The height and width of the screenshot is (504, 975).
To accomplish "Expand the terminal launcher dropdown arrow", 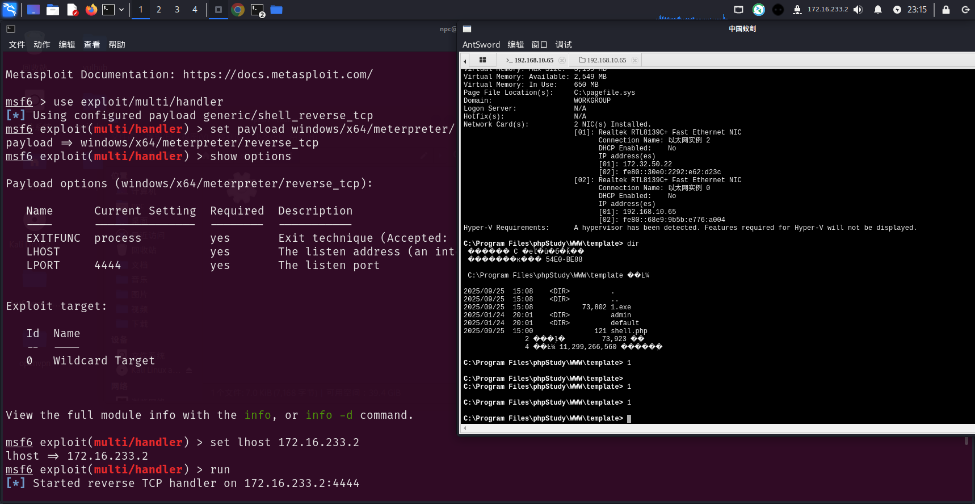I will (x=121, y=10).
